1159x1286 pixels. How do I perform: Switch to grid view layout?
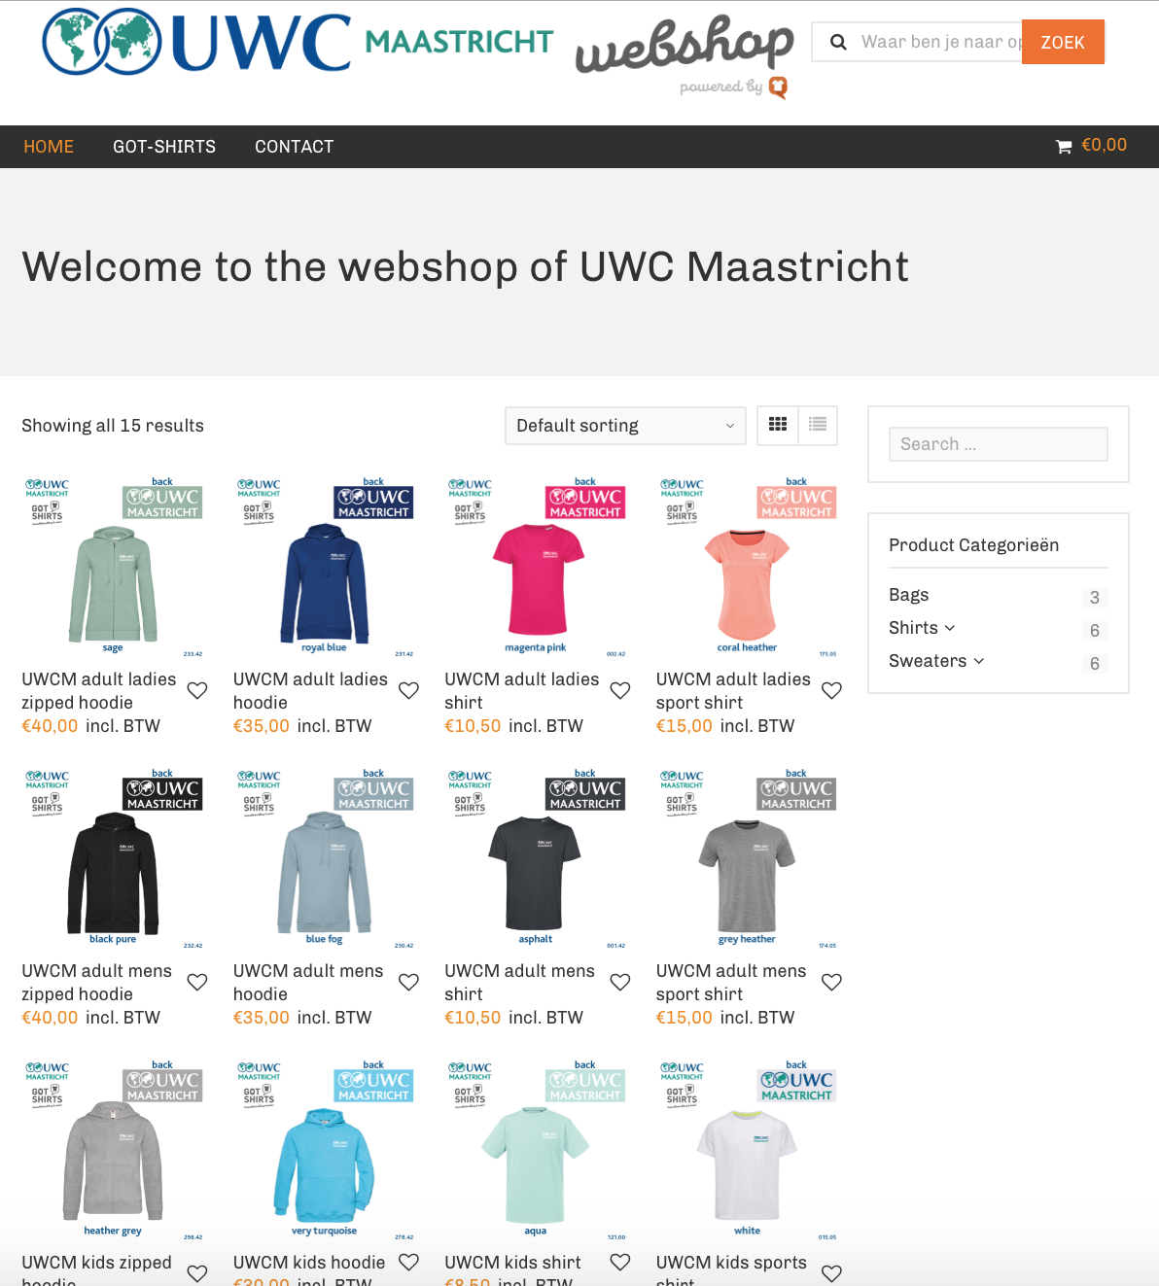click(778, 425)
